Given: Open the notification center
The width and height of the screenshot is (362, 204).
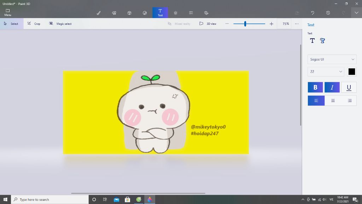Looking at the screenshot, I should pyautogui.click(x=356, y=199).
